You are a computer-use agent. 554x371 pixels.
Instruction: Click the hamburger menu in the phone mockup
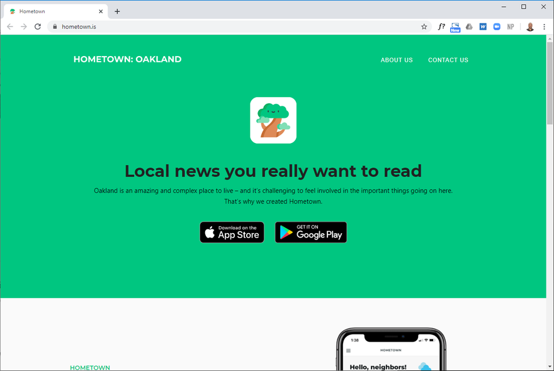coord(348,350)
